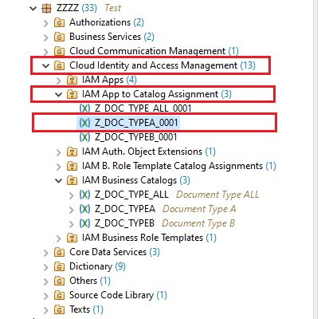The image size is (321, 319).
Task: Click the Core Data Services folder icon
Action: [59, 252]
